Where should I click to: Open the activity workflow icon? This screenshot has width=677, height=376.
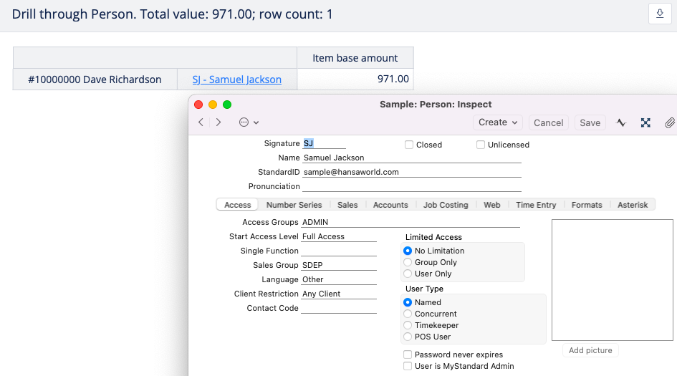click(621, 122)
